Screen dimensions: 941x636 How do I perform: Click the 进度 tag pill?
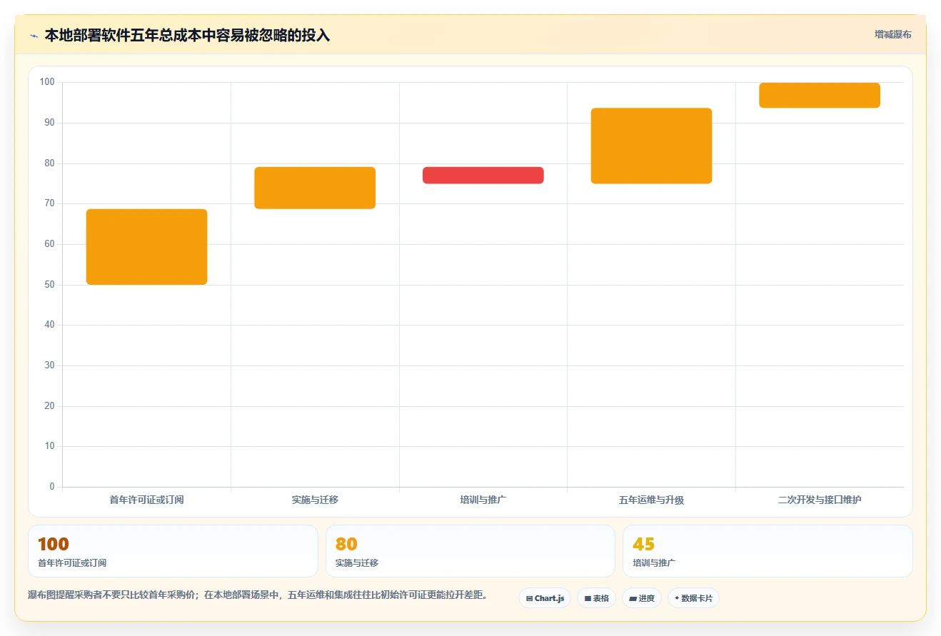(642, 598)
